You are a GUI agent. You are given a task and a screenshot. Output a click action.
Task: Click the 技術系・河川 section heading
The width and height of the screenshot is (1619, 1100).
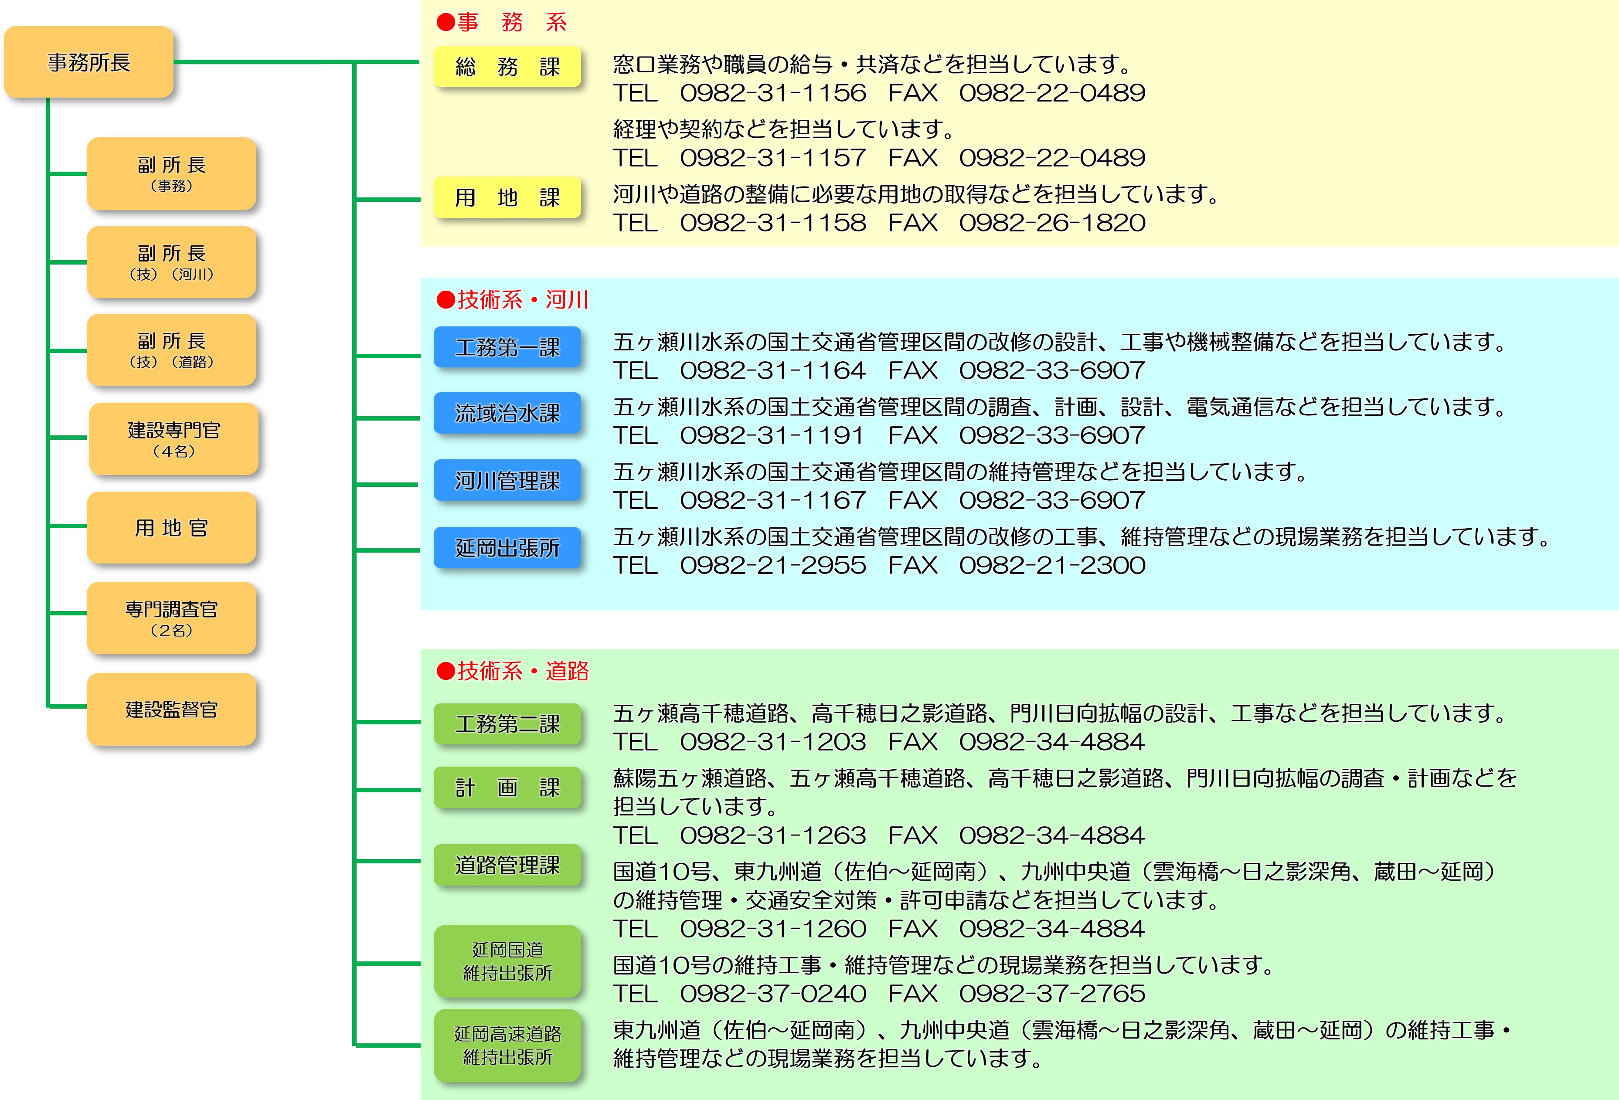point(513,299)
